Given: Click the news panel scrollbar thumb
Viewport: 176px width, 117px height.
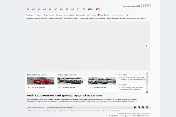Looking at the screenshot, I should pos(147,79).
